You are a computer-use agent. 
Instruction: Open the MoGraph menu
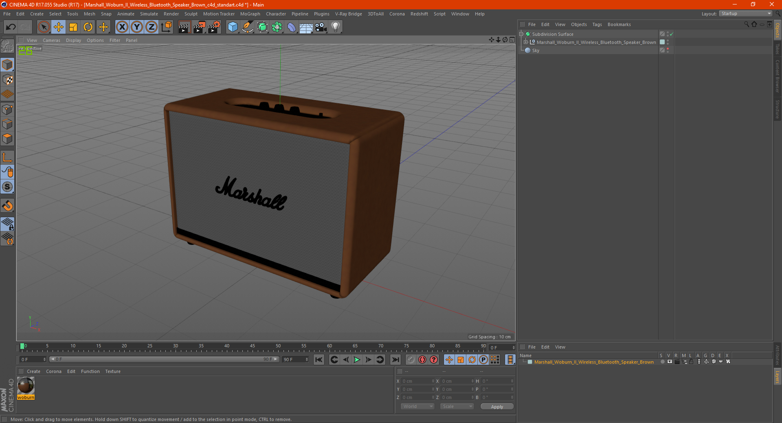(x=250, y=14)
